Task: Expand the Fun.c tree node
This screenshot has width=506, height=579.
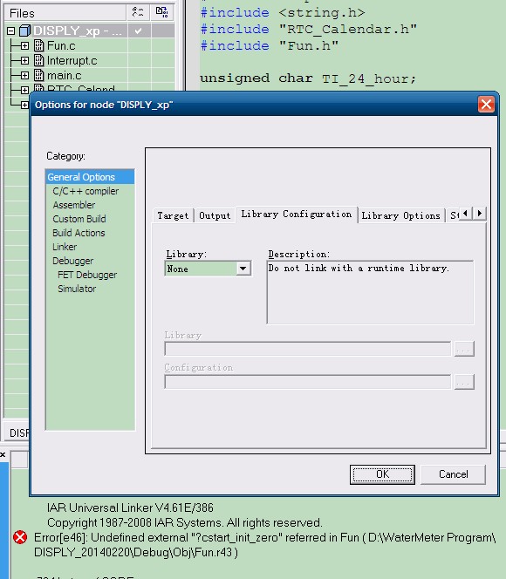Action: [x=24, y=46]
